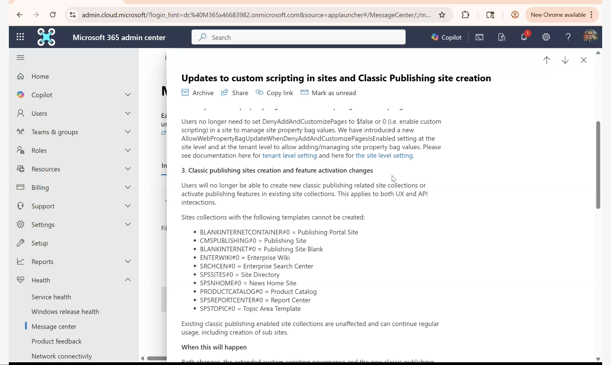Screen dimensions: 611x365
Task: Open Setup in navigation
Action: (40, 243)
